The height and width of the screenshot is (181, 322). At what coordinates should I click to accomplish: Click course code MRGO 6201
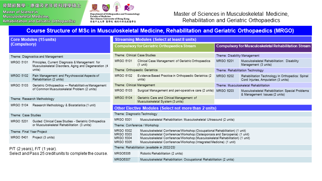click(x=225, y=61)
